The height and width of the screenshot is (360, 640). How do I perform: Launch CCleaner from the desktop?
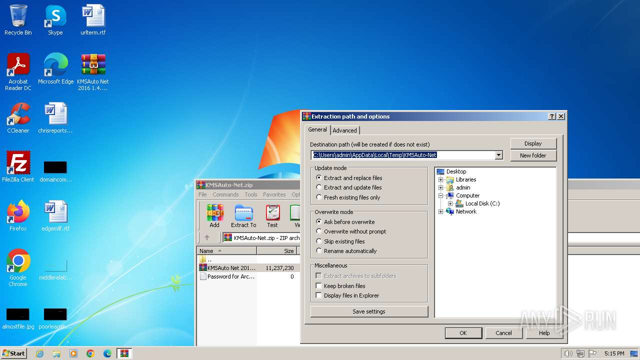[18, 118]
